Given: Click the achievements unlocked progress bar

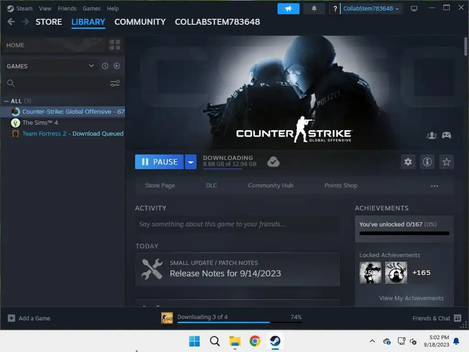Looking at the screenshot, I should coord(404,233).
